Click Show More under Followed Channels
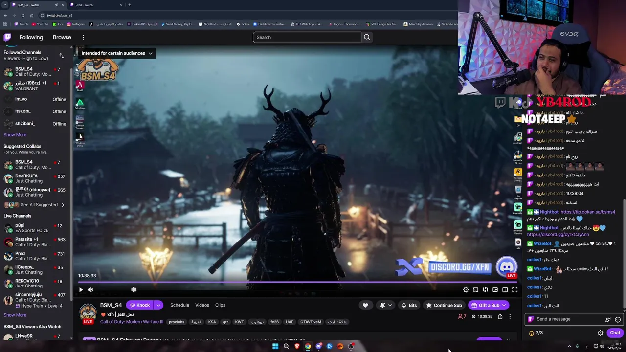The width and height of the screenshot is (626, 352). (15, 135)
